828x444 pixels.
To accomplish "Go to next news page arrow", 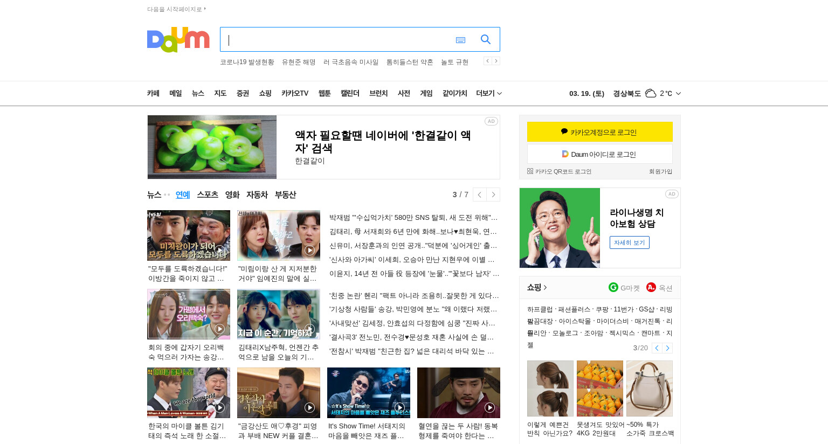I will click(493, 195).
